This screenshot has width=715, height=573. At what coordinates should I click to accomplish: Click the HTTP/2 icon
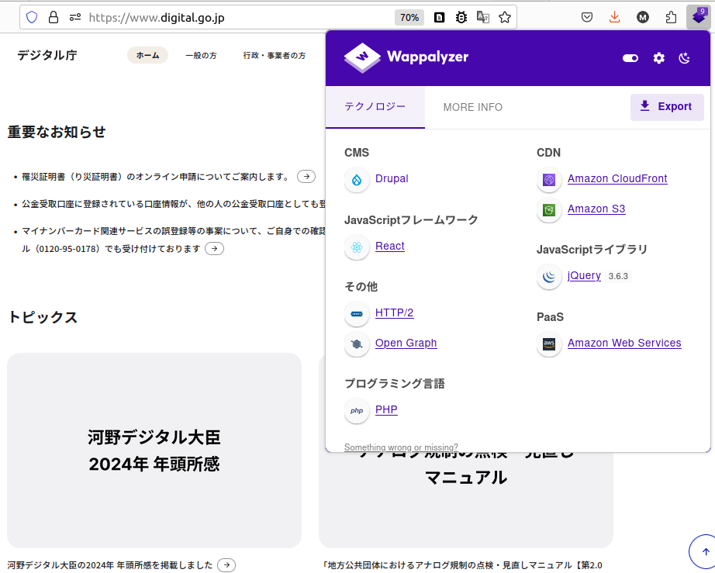tap(357, 314)
